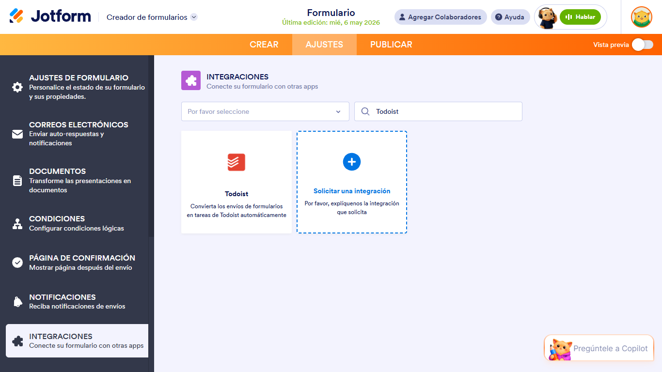Open the user profile avatar
Screen dimensions: 662x372
coord(641,17)
